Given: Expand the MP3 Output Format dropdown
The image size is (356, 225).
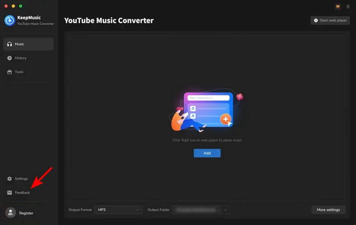Looking at the screenshot, I should (x=118, y=210).
